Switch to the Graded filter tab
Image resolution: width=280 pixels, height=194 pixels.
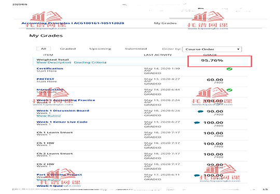click(68, 49)
